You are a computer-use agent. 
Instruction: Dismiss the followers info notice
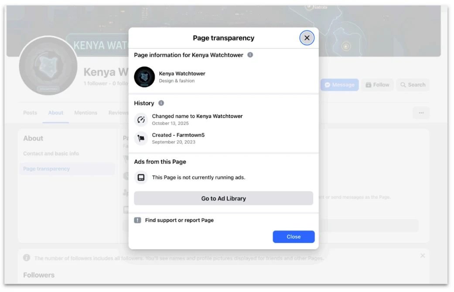[x=423, y=255]
